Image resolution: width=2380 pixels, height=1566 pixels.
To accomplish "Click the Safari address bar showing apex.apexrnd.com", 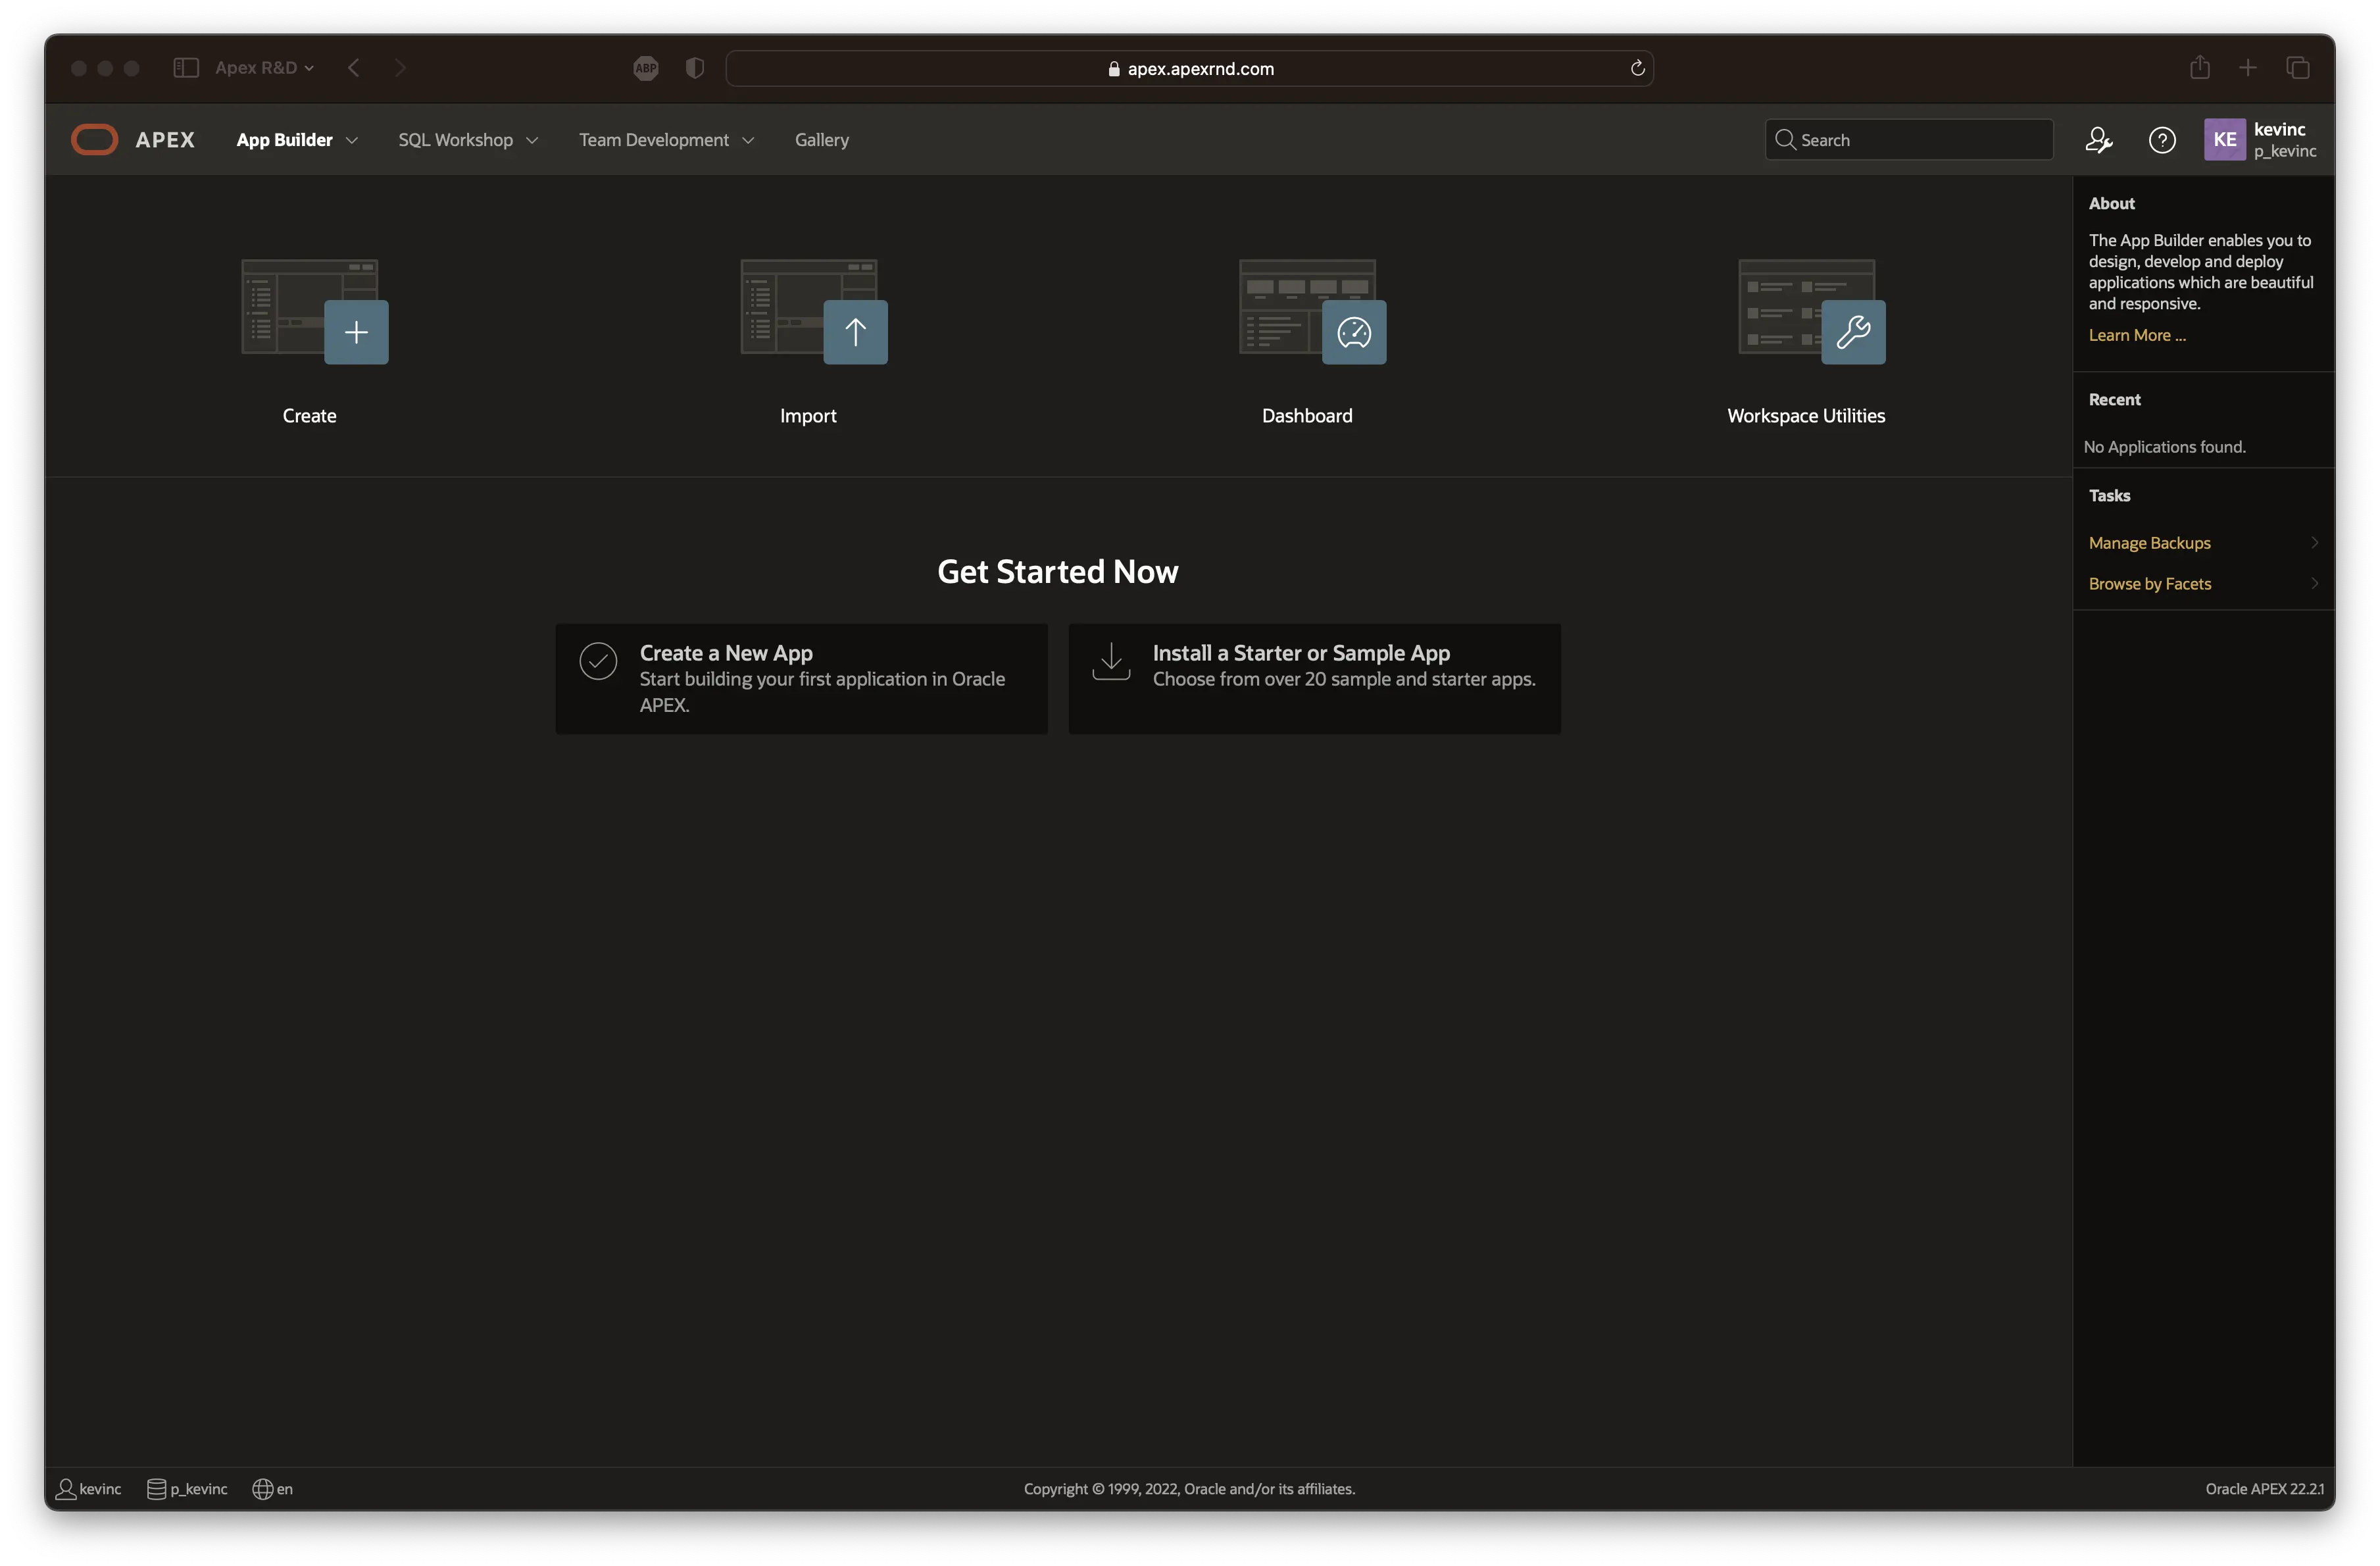I will (1190, 68).
